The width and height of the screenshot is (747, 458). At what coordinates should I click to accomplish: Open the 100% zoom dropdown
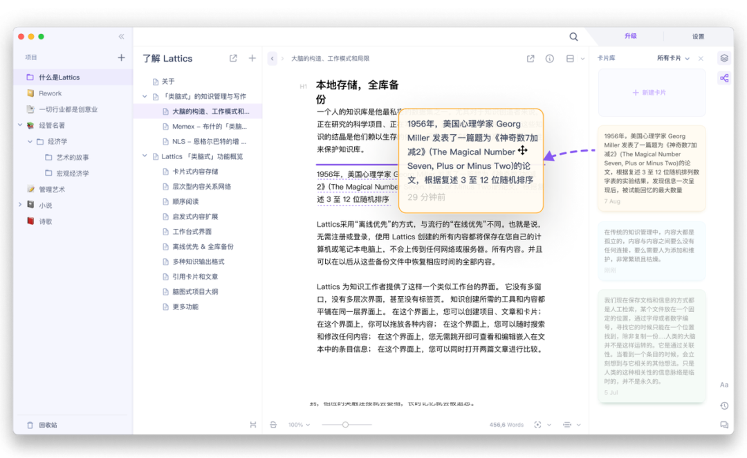[x=299, y=425]
